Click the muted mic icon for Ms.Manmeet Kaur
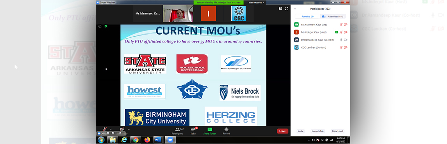Viewport: 447px width, 144px height. click(341, 25)
